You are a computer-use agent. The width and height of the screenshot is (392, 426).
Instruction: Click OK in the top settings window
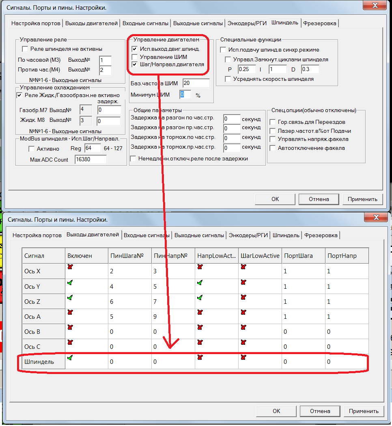[275, 199]
